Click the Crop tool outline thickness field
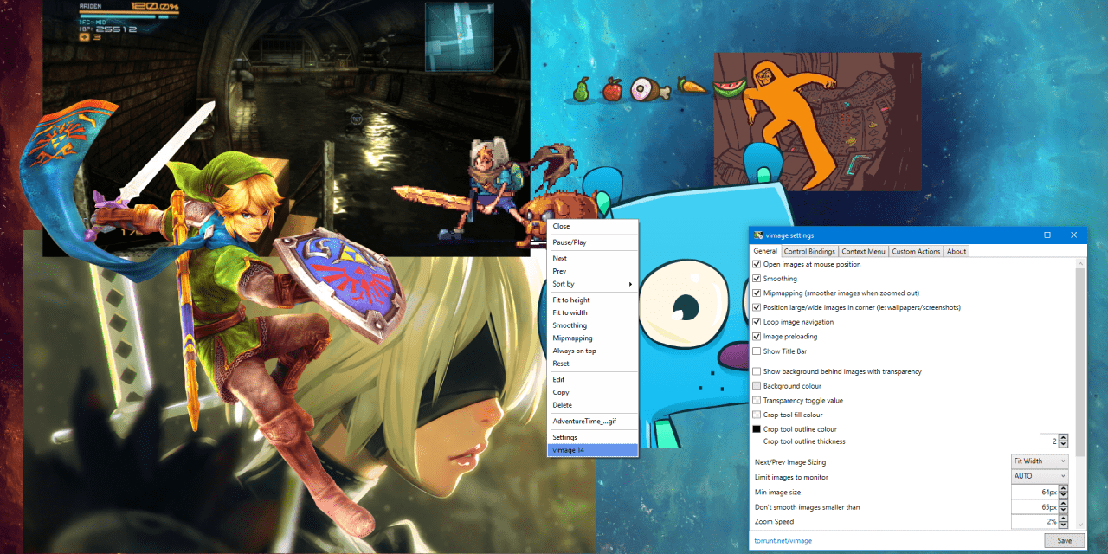Image resolution: width=1108 pixels, height=554 pixels. coord(1049,441)
